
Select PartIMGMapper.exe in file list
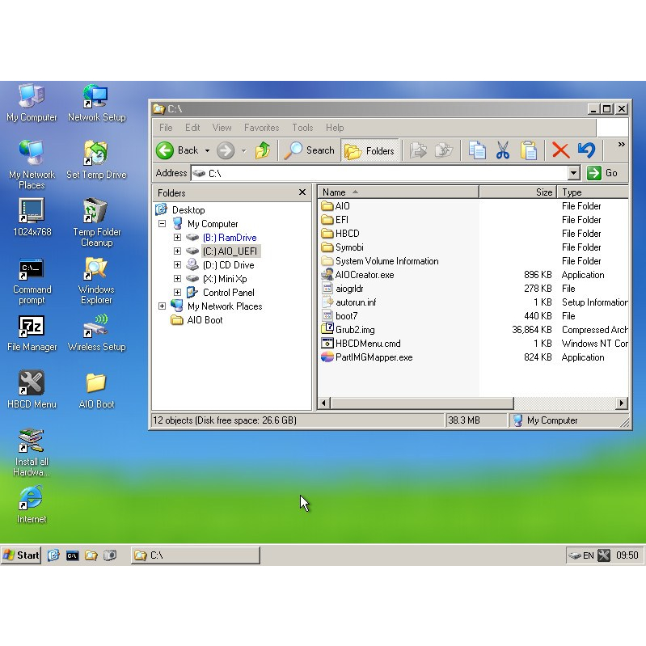tap(374, 357)
